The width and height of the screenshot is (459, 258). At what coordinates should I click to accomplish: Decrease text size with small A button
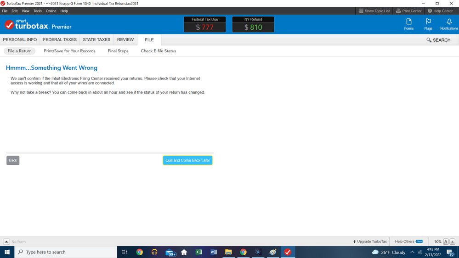(452, 241)
